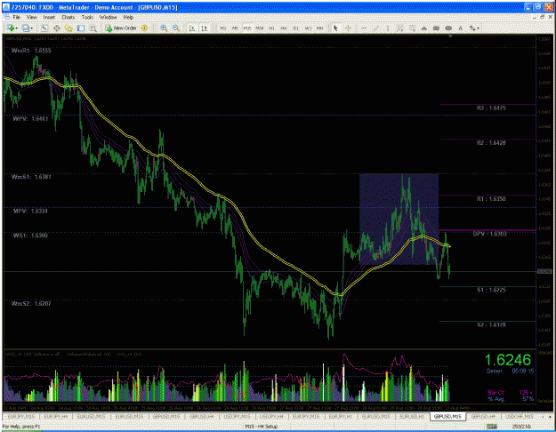The height and width of the screenshot is (432, 556).
Task: Toggle the M15 timeframe button
Action: point(247,28)
